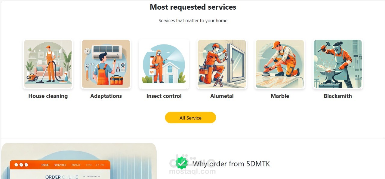Click the House cleaning label
This screenshot has height=179, width=385.
pos(48,96)
